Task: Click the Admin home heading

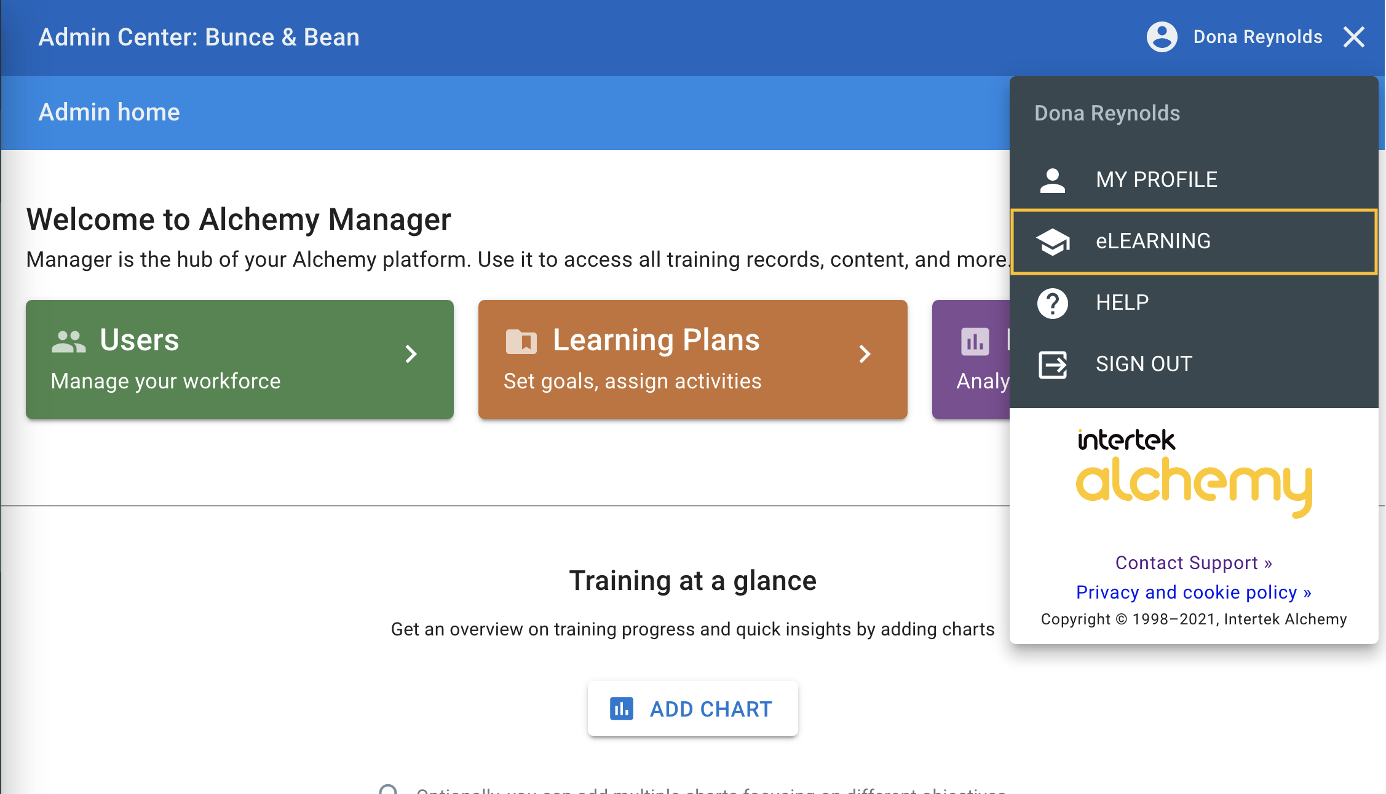Action: point(109,112)
